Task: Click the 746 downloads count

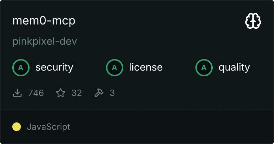Action: (x=36, y=93)
